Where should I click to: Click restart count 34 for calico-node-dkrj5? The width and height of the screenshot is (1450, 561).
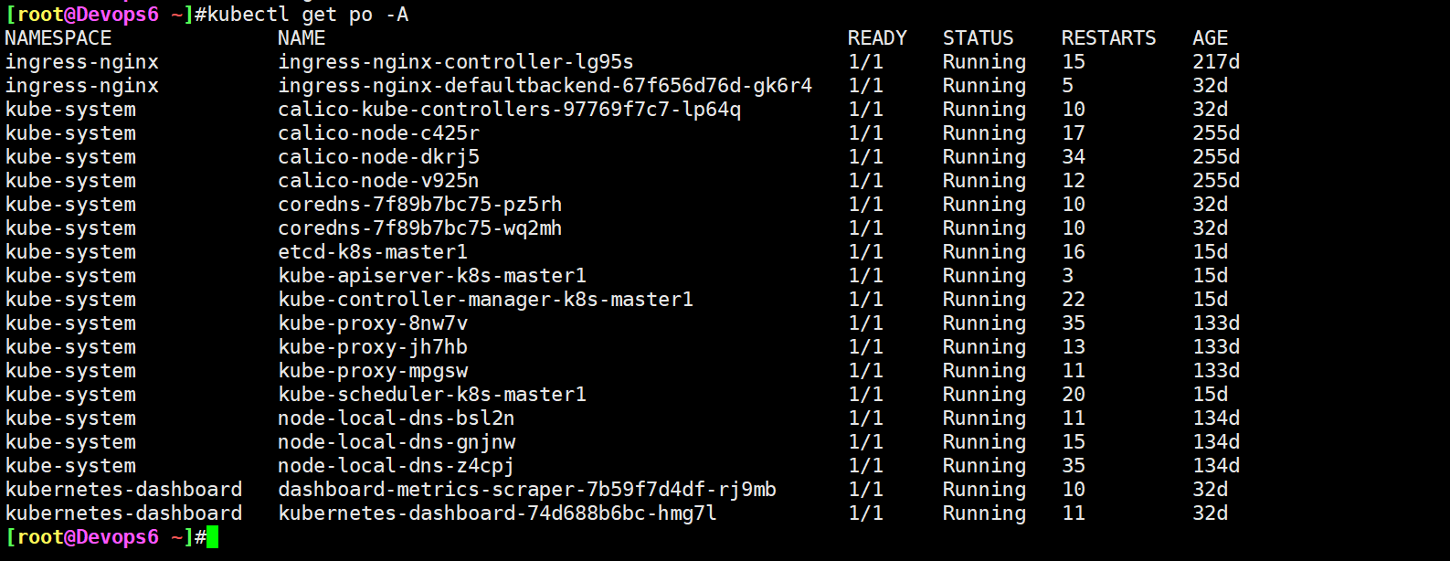1073,157
